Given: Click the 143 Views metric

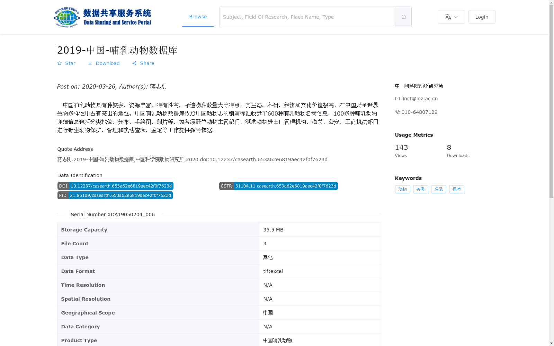Looking at the screenshot, I should click(x=402, y=151).
